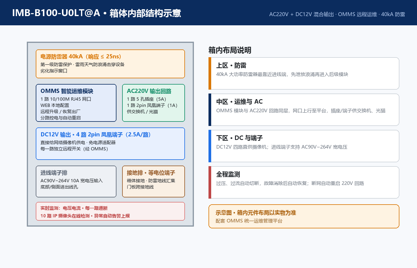Click the line 直接给网络摄像机供电 · 免电源适配器

78,143
